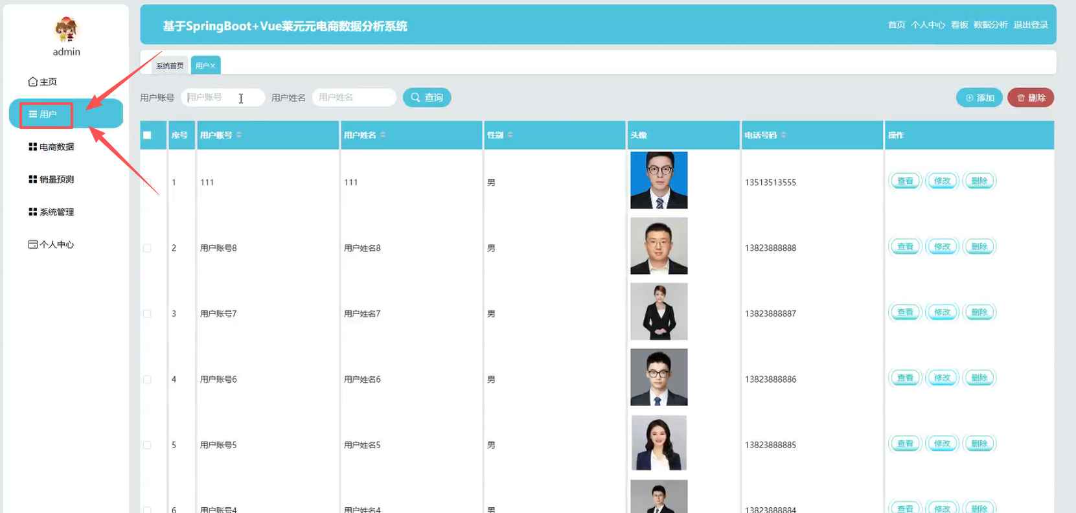The height and width of the screenshot is (513, 1076).
Task: View details of 用户账号6
Action: coord(905,378)
